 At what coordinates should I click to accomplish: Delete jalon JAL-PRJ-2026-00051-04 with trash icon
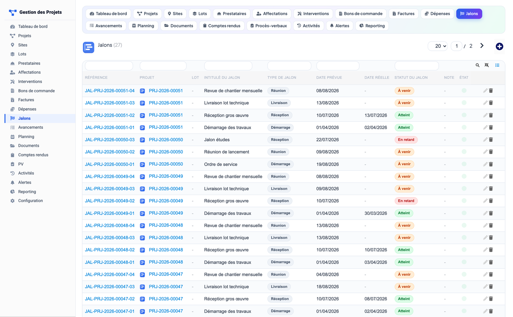491,91
